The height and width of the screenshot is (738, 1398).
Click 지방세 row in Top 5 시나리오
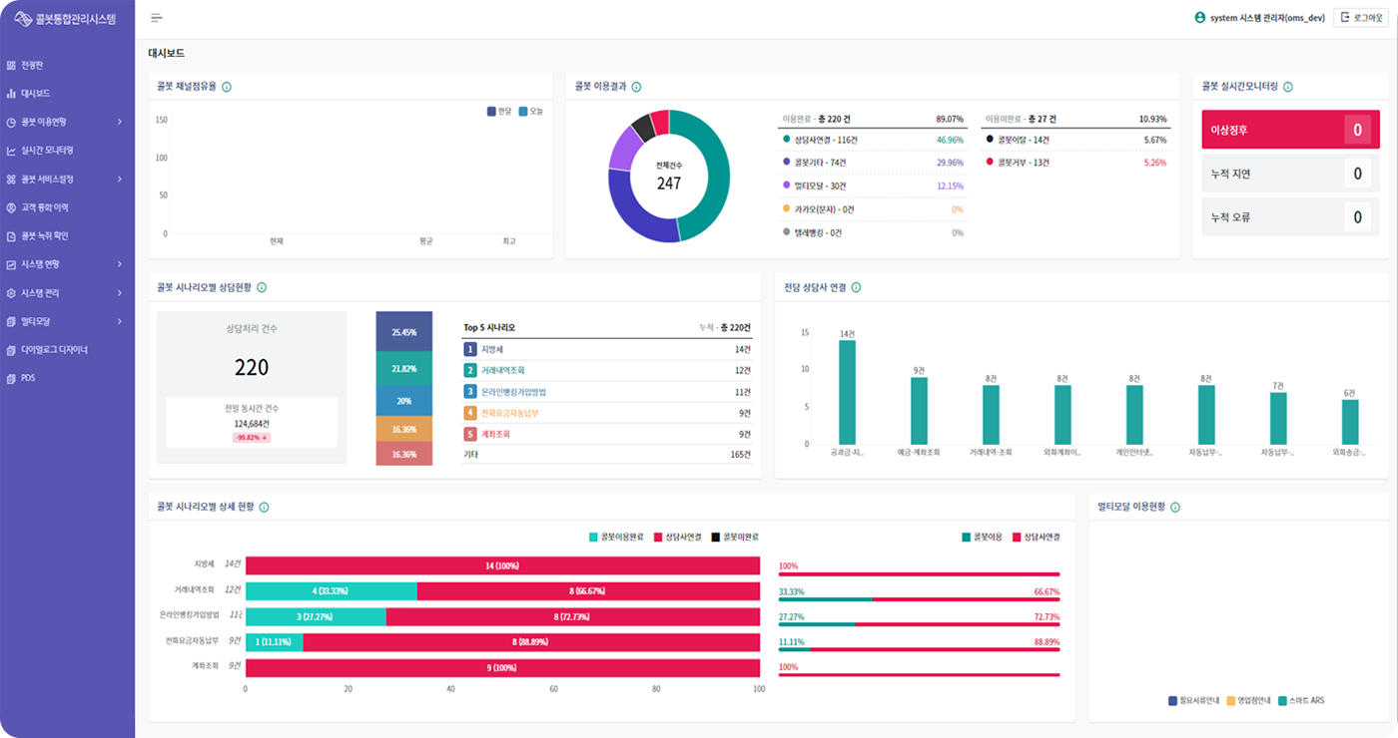607,349
